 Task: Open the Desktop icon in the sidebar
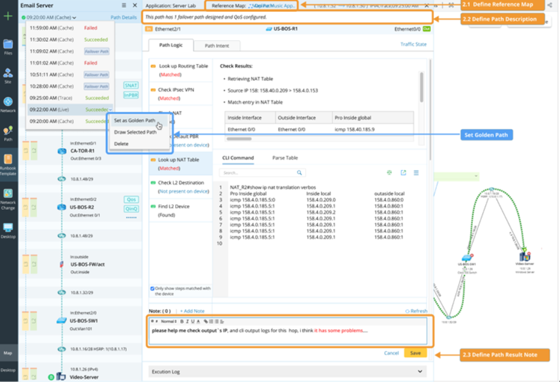[x=8, y=231]
